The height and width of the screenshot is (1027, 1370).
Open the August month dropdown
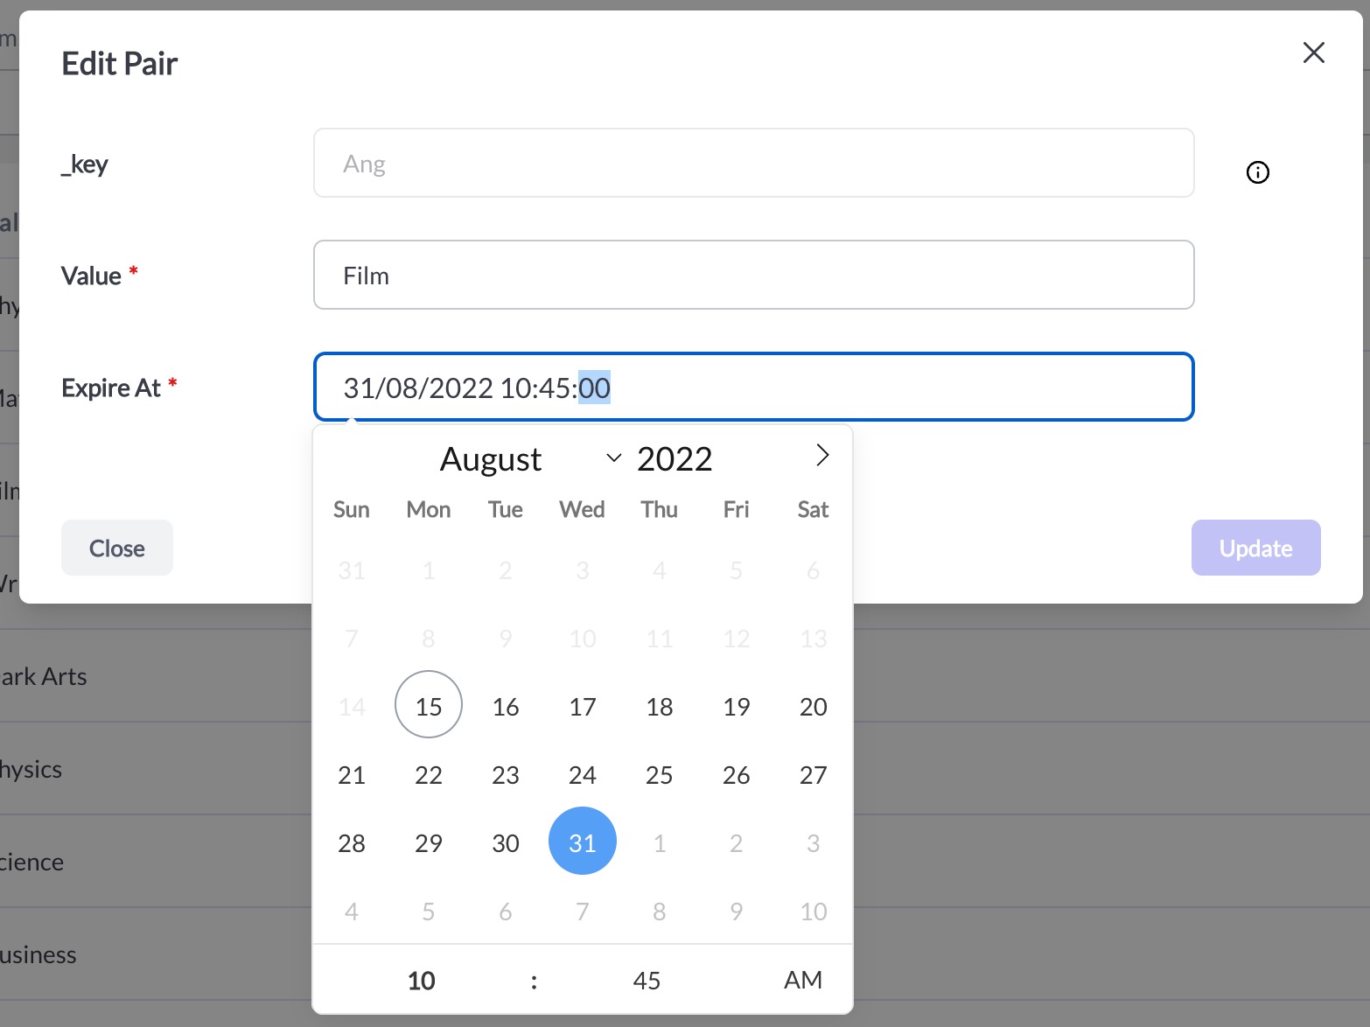pyautogui.click(x=530, y=458)
